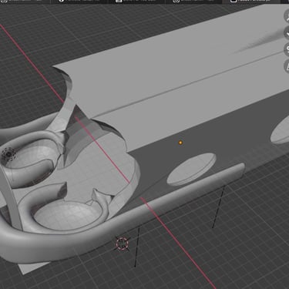Select the orange object origin dot
The image size is (289, 289).
click(180, 143)
